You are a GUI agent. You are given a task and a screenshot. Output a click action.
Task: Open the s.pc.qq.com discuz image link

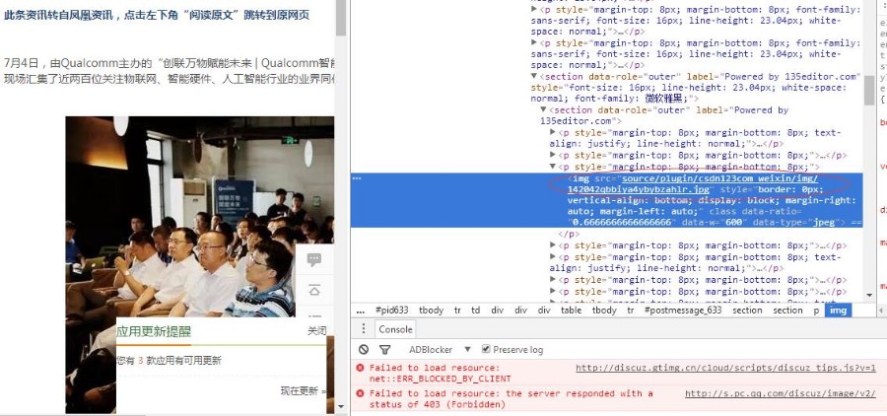tap(781, 393)
